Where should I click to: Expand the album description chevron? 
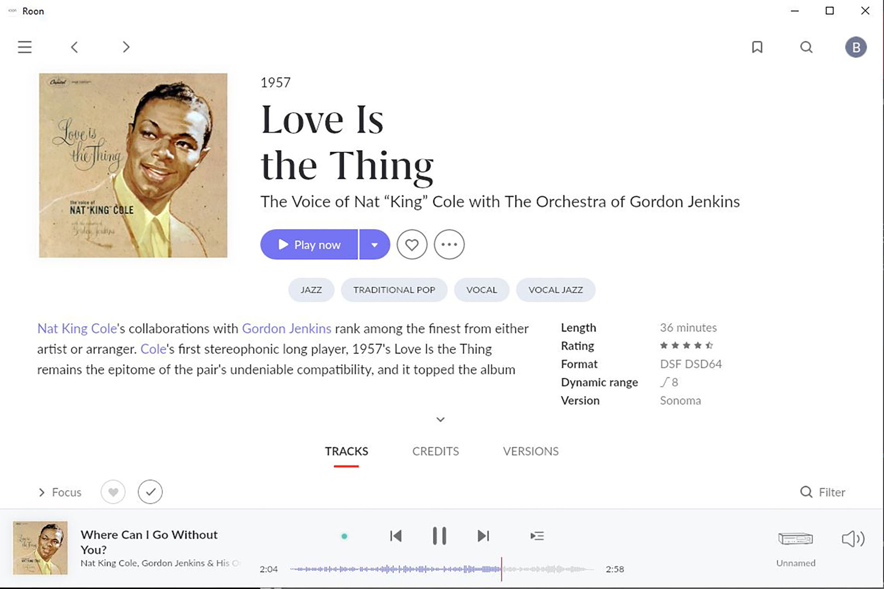tap(440, 419)
